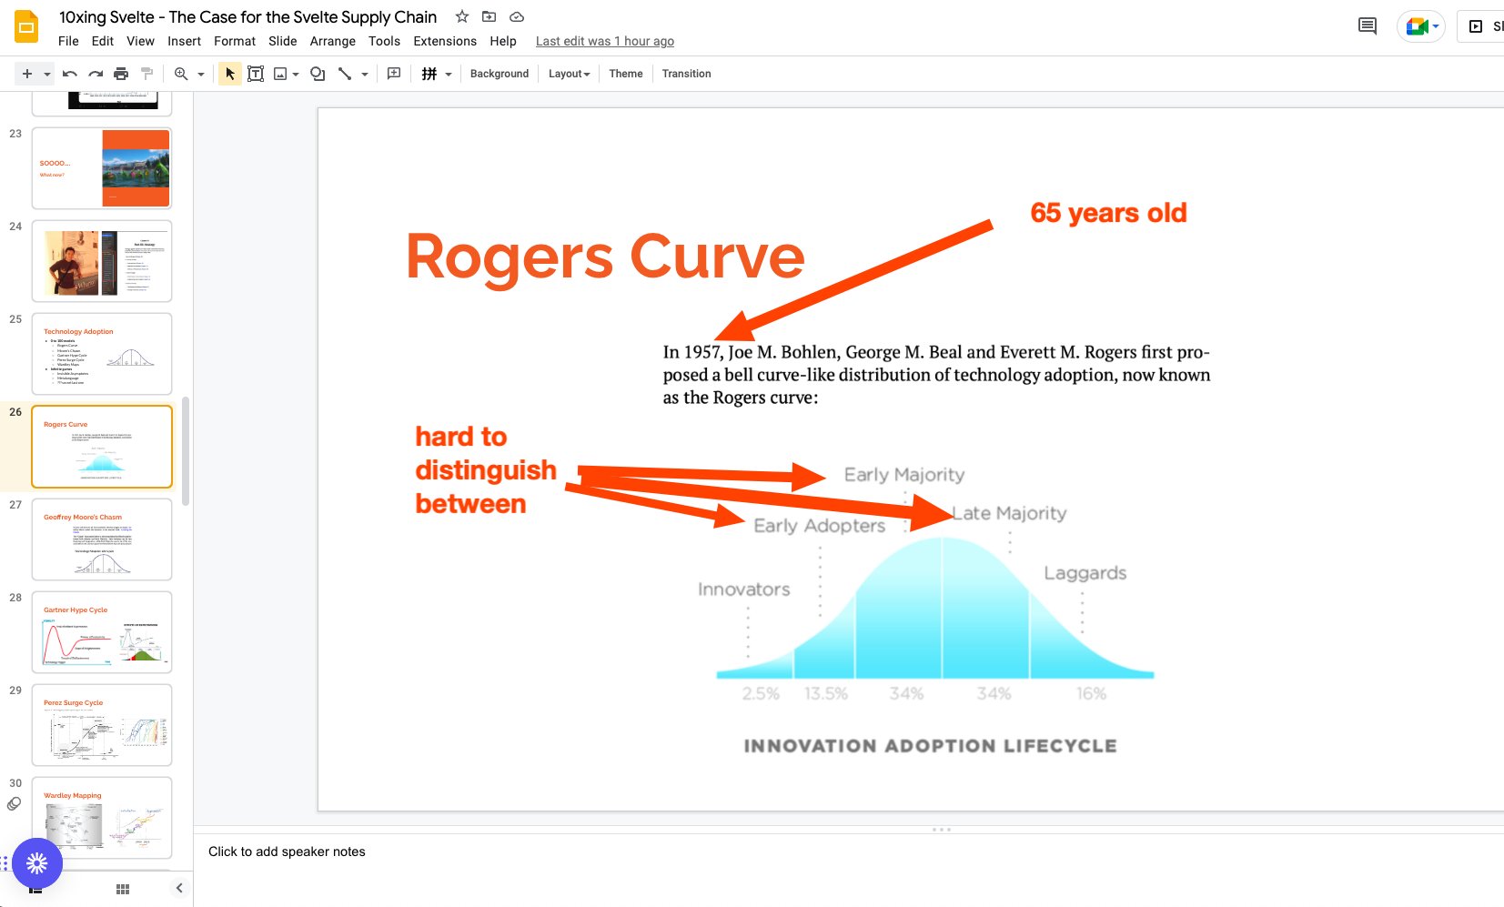Open the insert image options dropdown

click(296, 74)
